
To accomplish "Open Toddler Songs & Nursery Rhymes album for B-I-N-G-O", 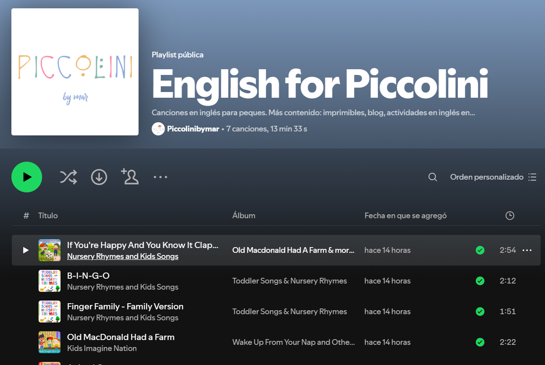I will point(289,281).
